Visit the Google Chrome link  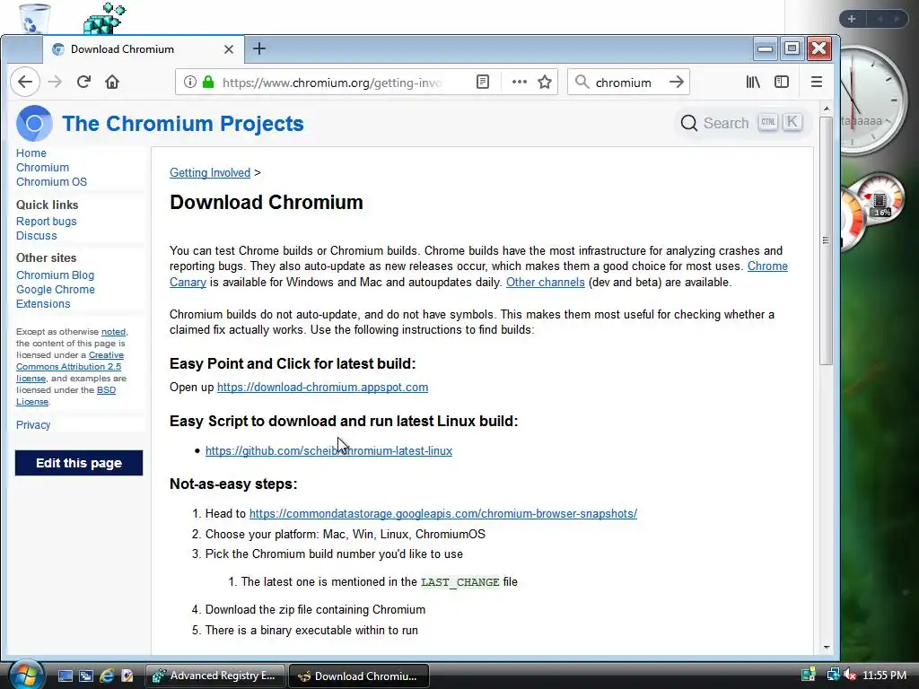point(55,290)
